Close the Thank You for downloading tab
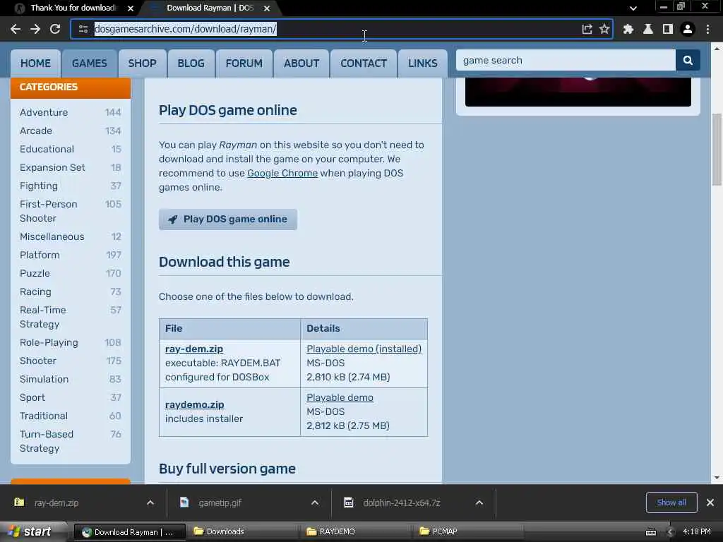This screenshot has width=723, height=542. [131, 8]
